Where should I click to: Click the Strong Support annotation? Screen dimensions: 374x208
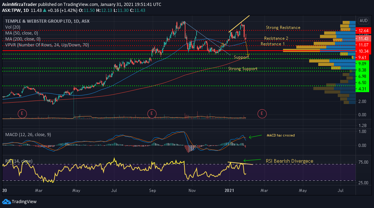pos(243,69)
